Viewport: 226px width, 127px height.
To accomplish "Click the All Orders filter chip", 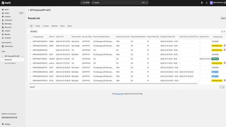I will (34, 32).
